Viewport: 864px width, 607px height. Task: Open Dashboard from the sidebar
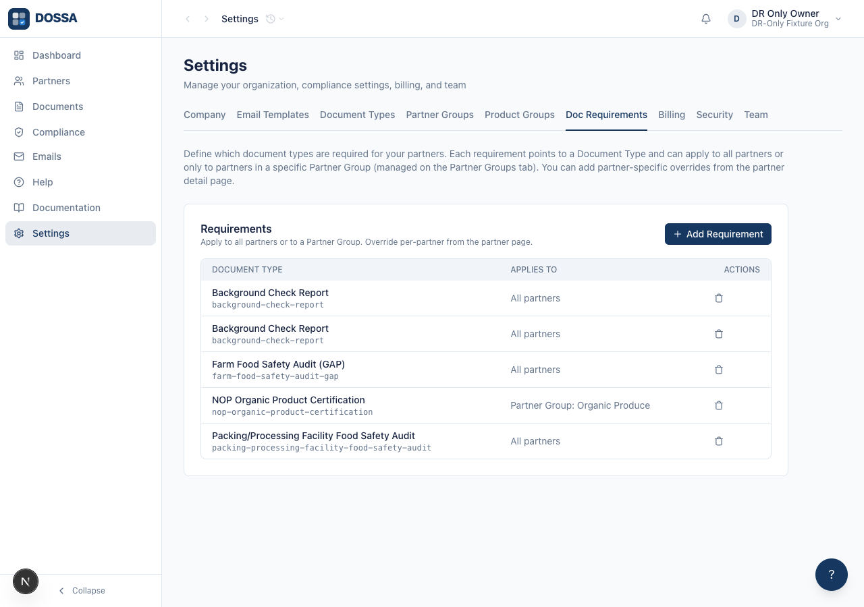(x=80, y=55)
